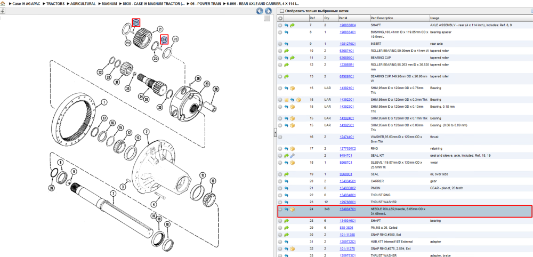
Task: Click the pin panel icon under breadcrumb
Action: point(2,11)
